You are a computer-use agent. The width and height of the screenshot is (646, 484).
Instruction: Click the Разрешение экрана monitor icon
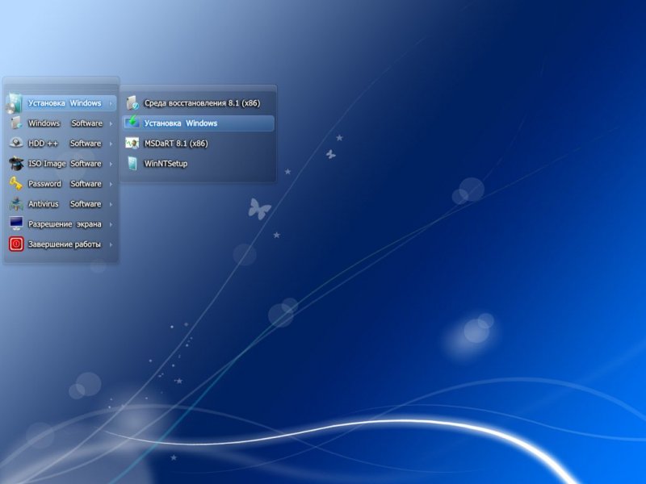click(x=16, y=224)
